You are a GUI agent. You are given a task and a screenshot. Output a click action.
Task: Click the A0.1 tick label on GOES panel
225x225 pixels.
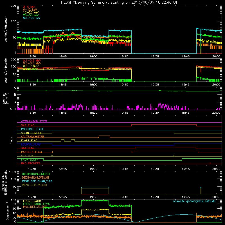coord(13,109)
